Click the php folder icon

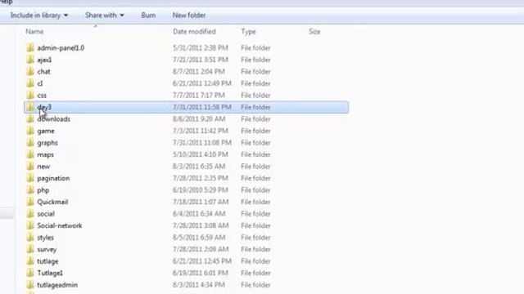point(30,190)
